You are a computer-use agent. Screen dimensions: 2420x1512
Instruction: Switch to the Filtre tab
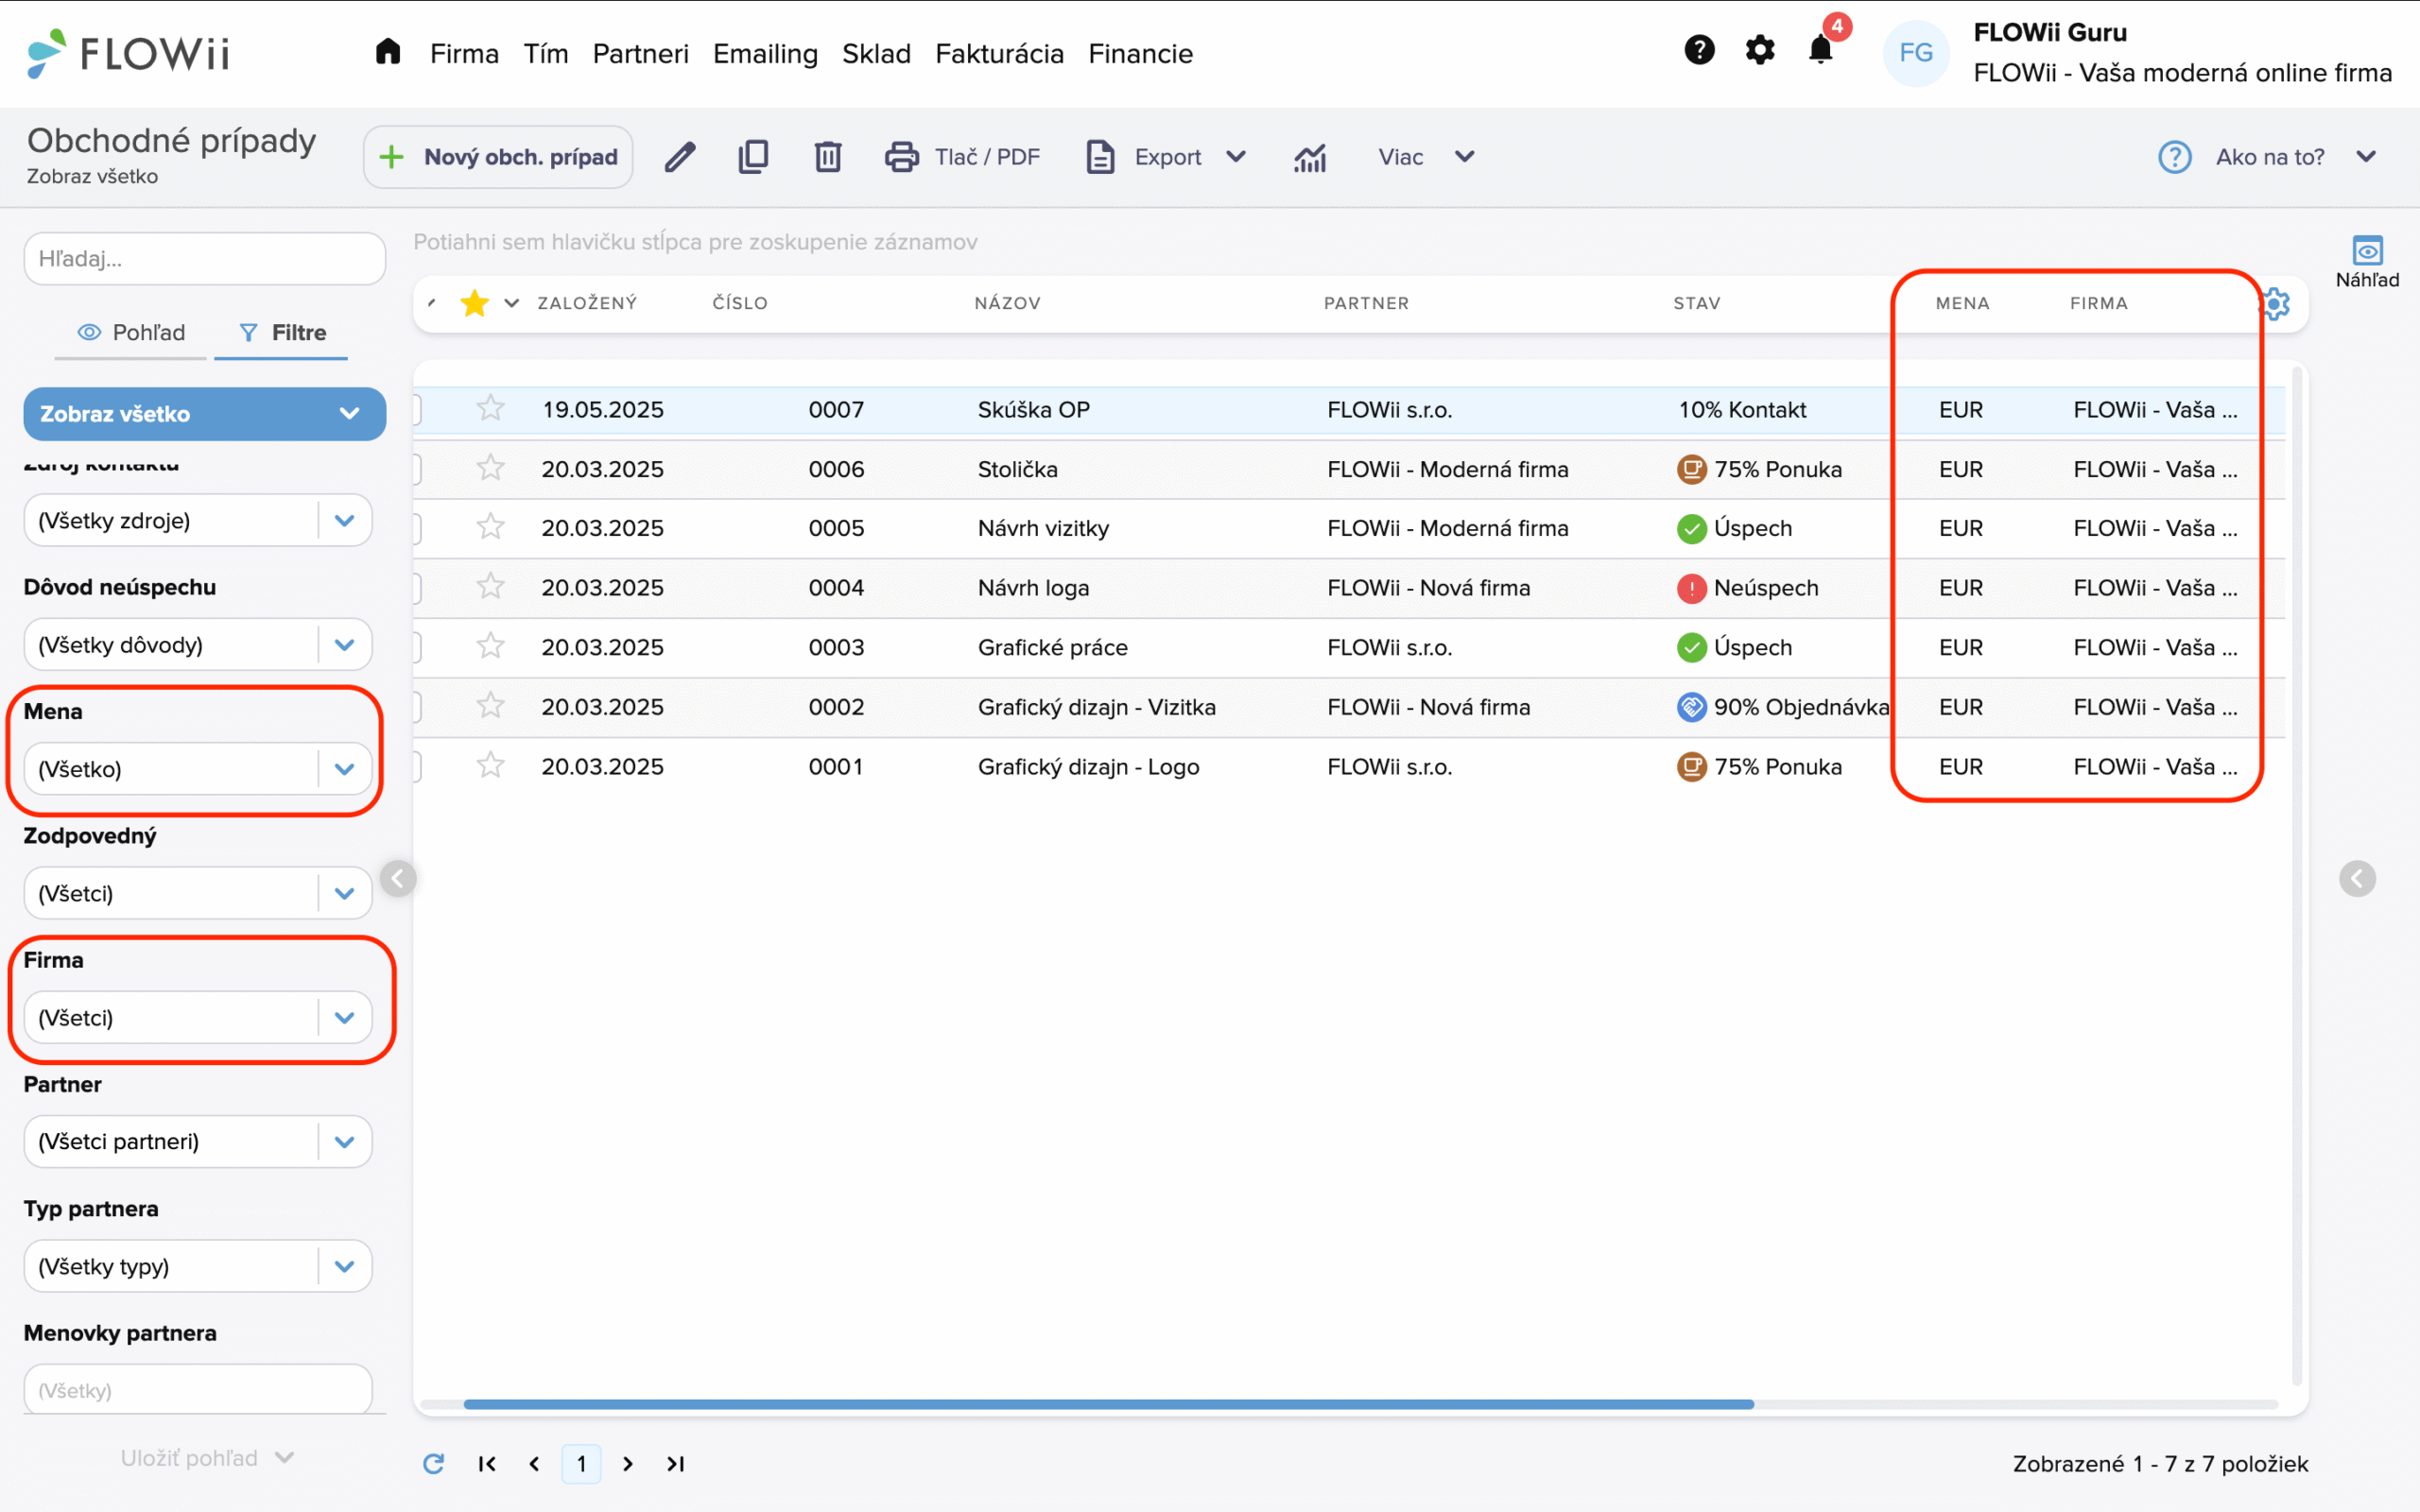(x=281, y=332)
